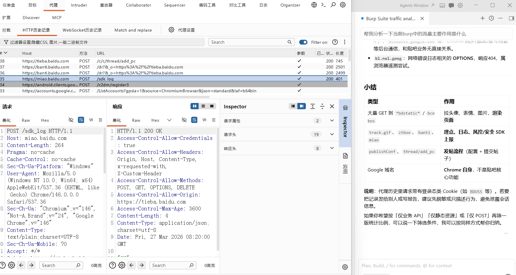Select side-by-side layout for response panel

(x=195, y=106)
